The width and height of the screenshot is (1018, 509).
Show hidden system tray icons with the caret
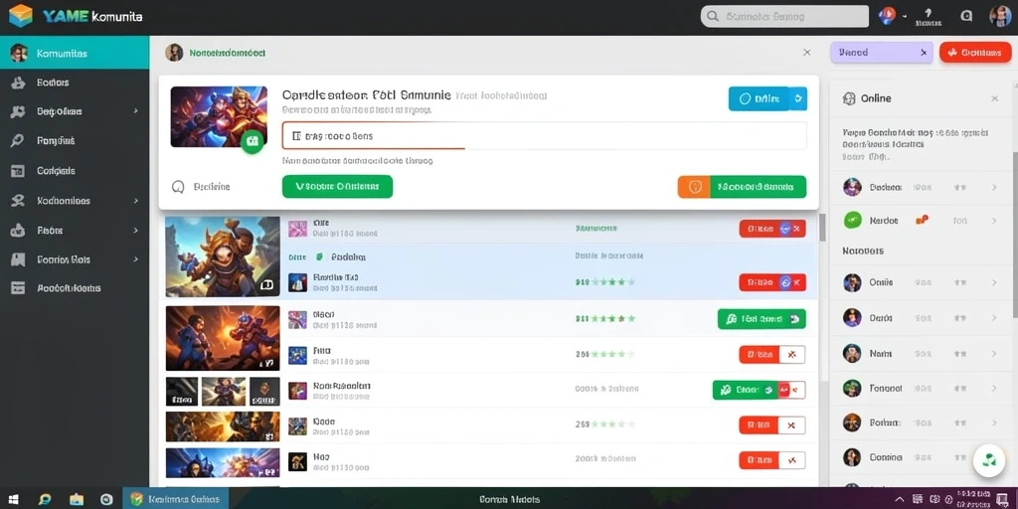899,499
